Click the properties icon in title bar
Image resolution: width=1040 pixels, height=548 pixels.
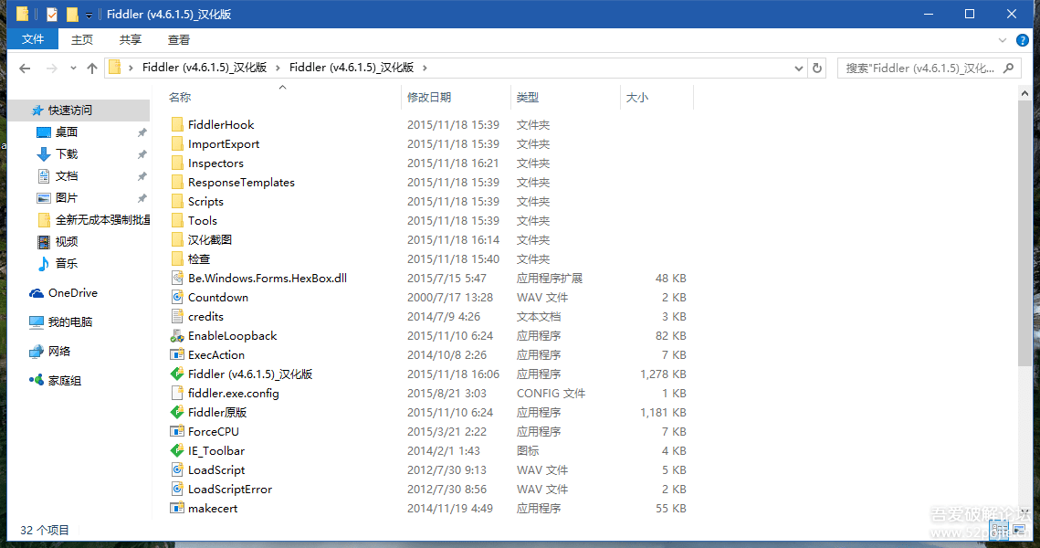point(52,14)
